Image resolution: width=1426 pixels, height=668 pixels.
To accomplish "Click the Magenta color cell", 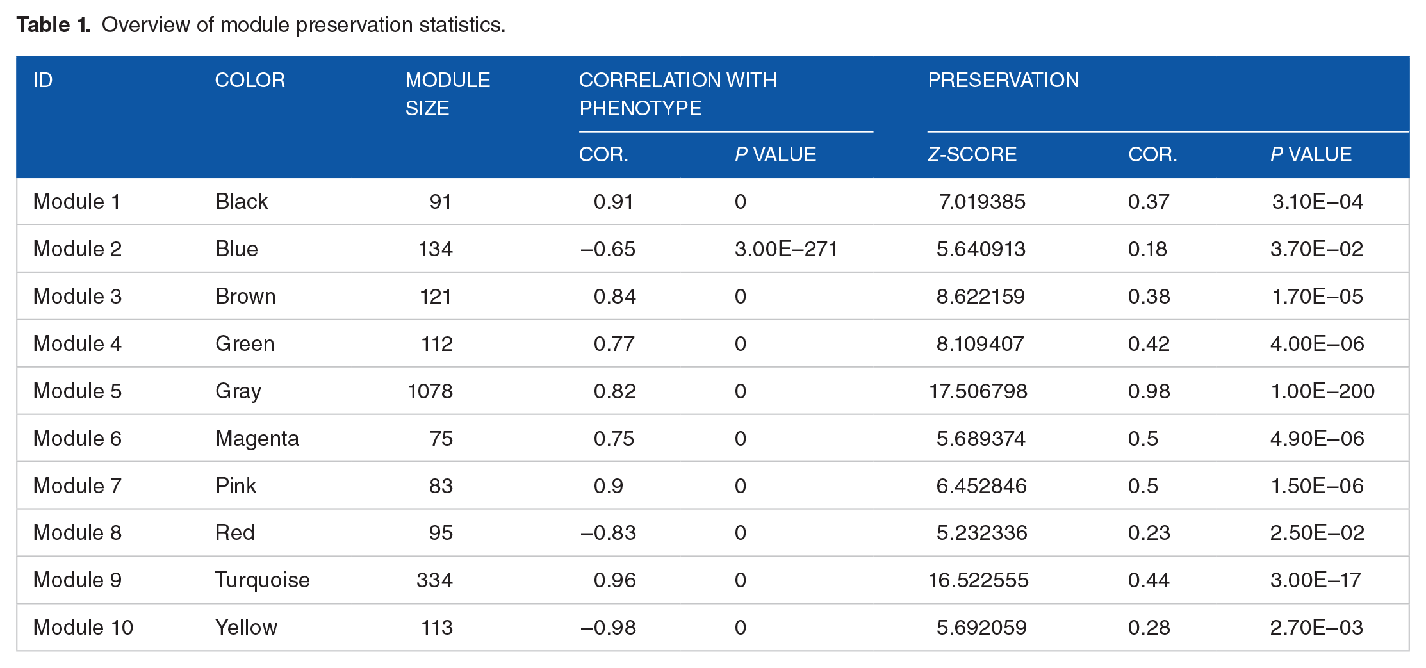I will (258, 439).
